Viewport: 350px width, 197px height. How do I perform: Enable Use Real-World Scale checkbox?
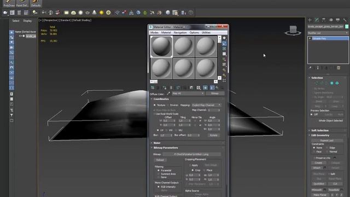click(154, 114)
